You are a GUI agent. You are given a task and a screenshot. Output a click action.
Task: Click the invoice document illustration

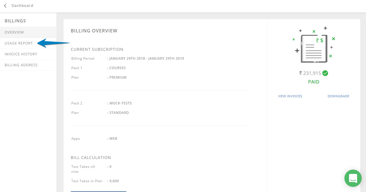[x=314, y=48]
